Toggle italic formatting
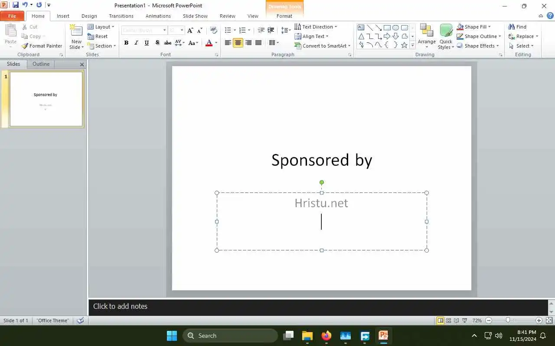Image resolution: width=555 pixels, height=346 pixels. (136, 43)
